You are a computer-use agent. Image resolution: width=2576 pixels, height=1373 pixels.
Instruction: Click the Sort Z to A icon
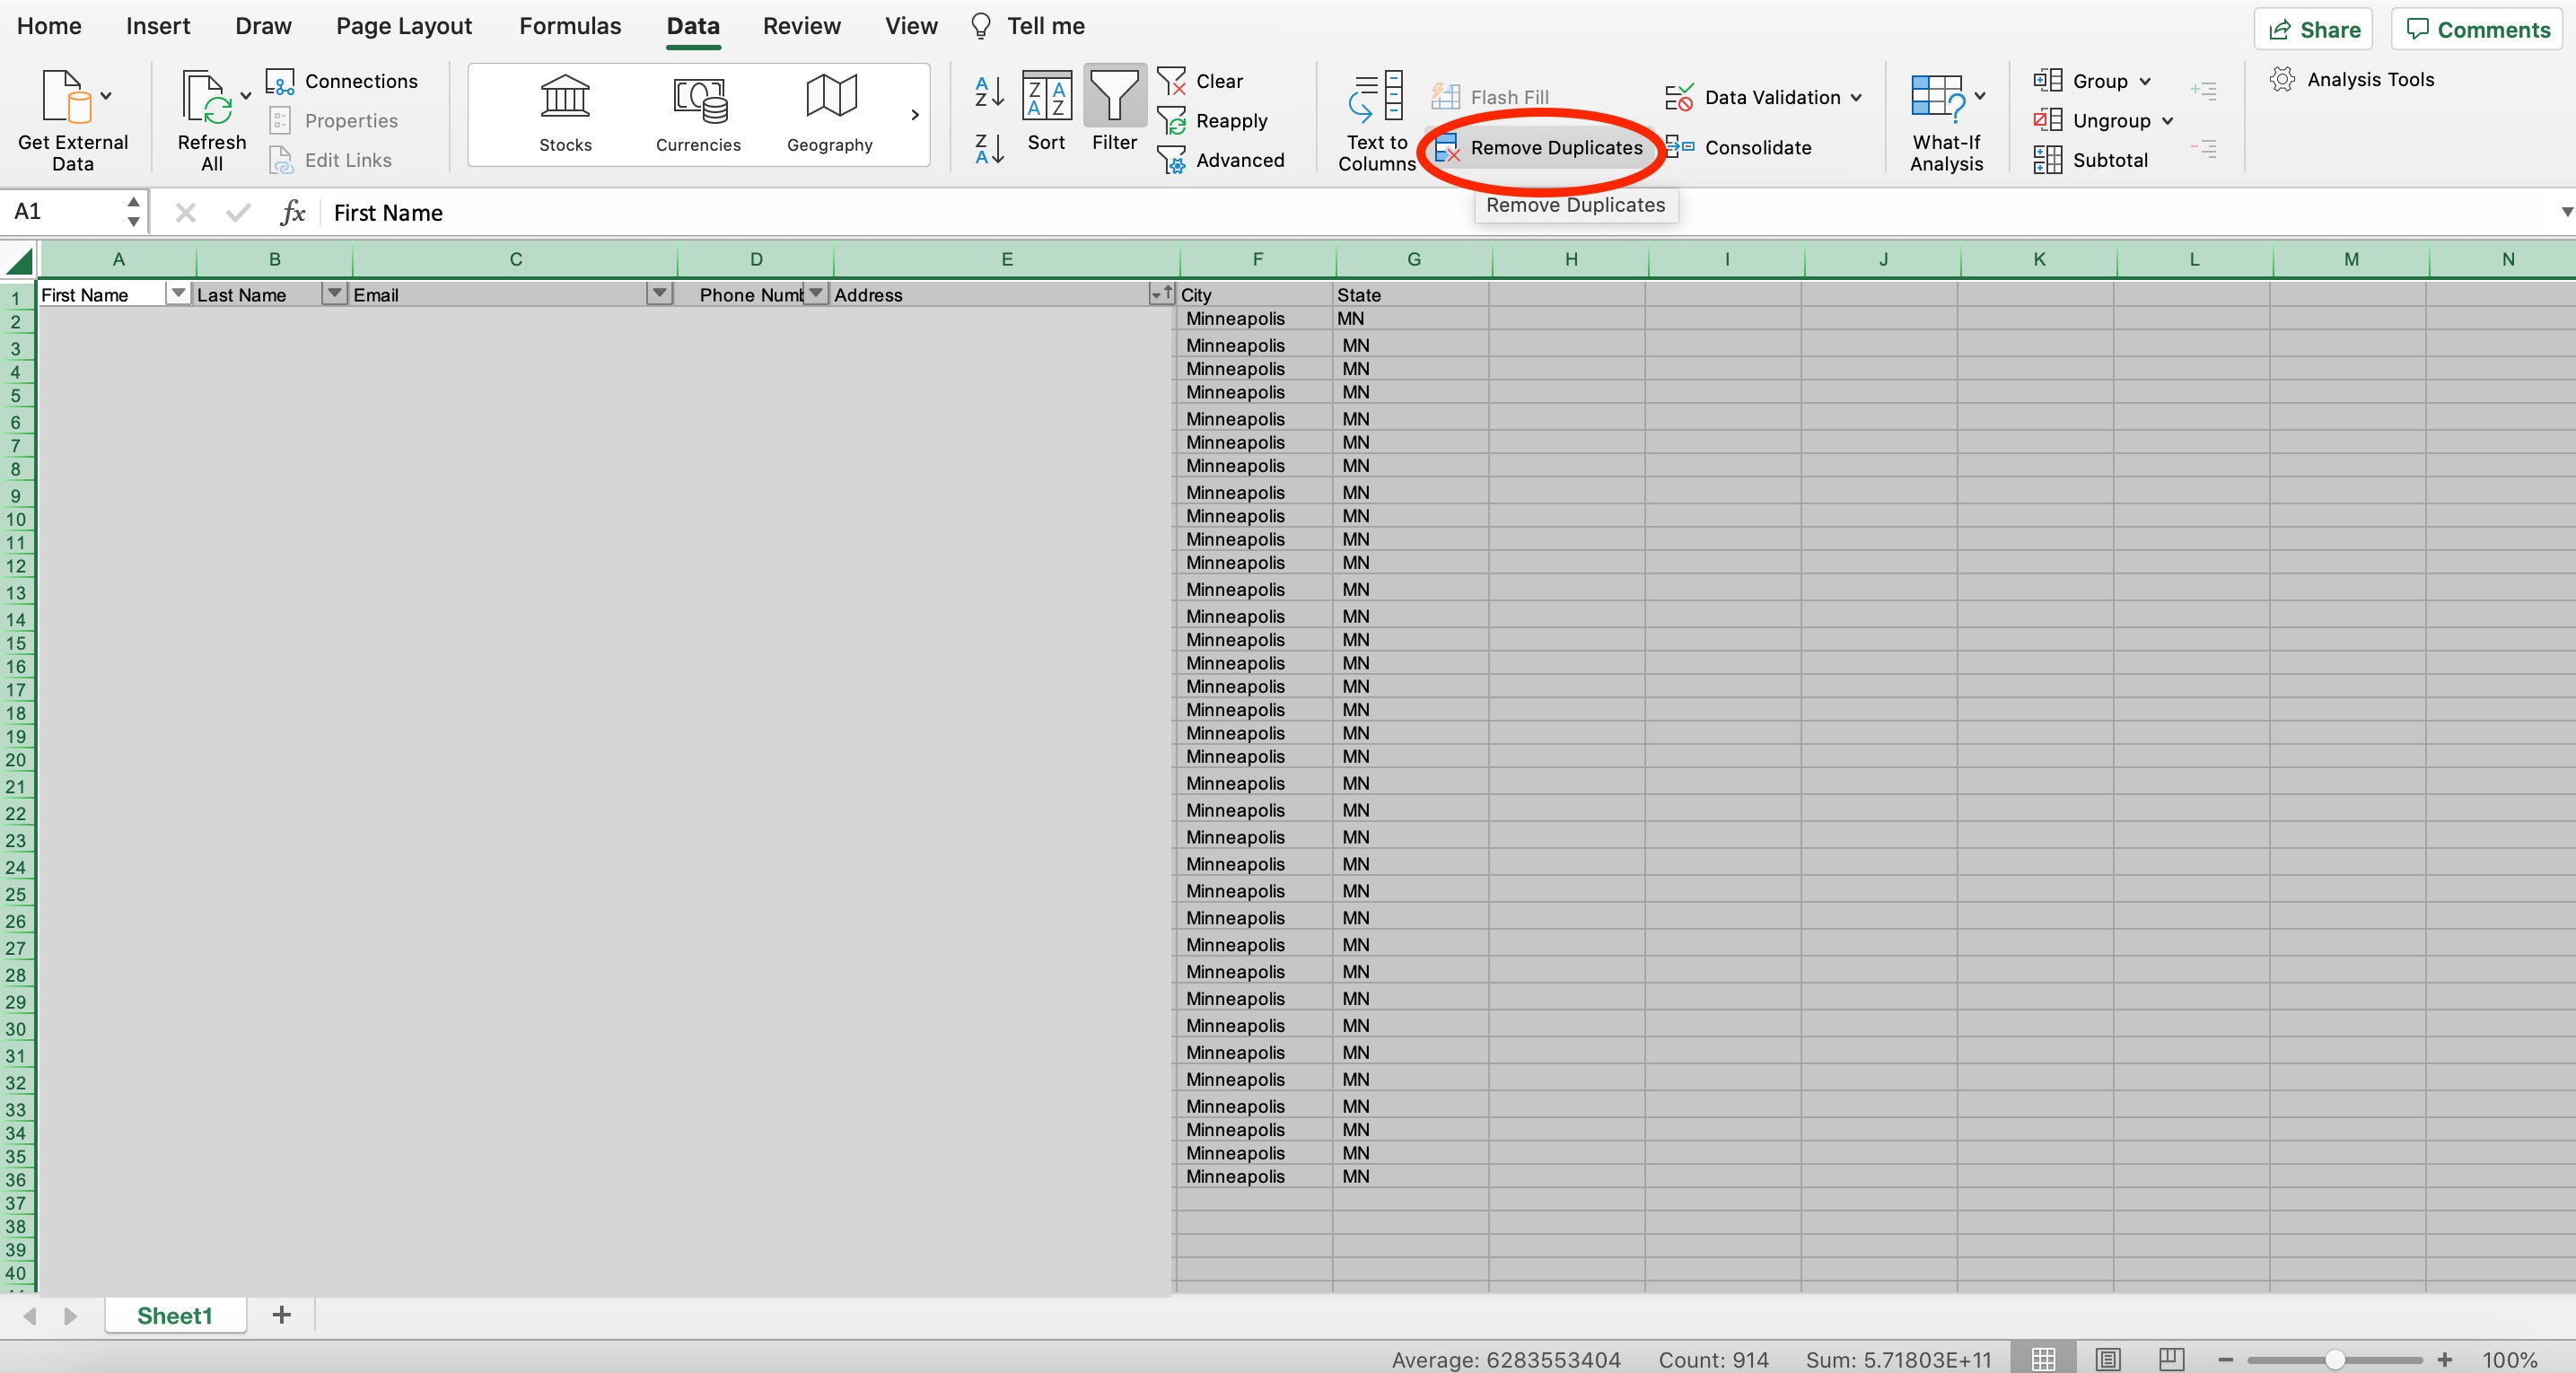click(x=988, y=150)
